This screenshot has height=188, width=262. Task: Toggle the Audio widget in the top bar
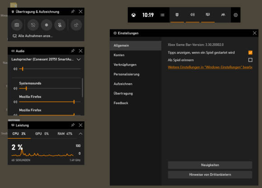pos(192,15)
